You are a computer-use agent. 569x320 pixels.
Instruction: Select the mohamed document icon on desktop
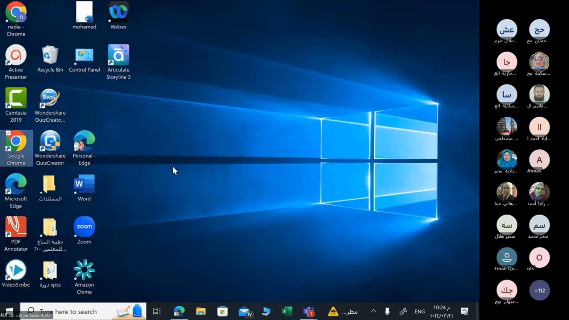coord(84,16)
